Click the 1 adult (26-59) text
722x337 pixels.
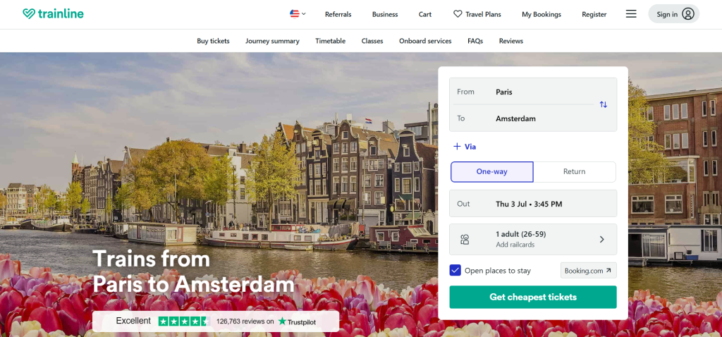[x=521, y=234]
